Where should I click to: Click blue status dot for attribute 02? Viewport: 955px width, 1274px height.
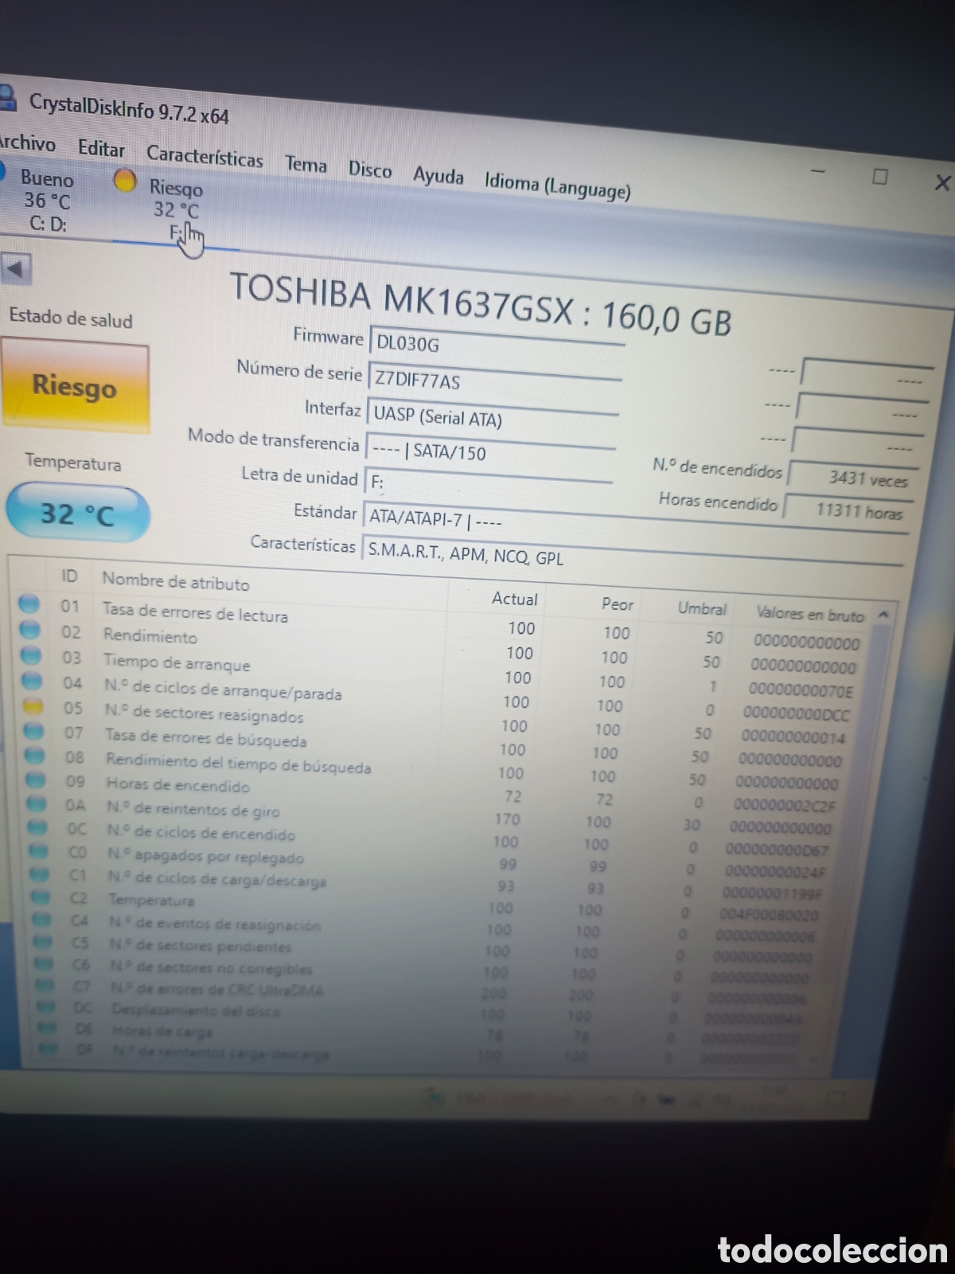(x=30, y=629)
